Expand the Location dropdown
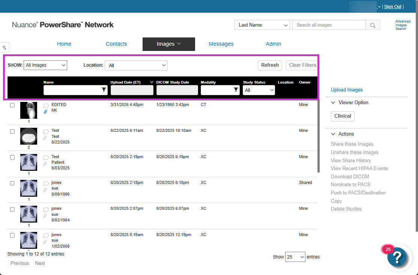 [x=136, y=66]
